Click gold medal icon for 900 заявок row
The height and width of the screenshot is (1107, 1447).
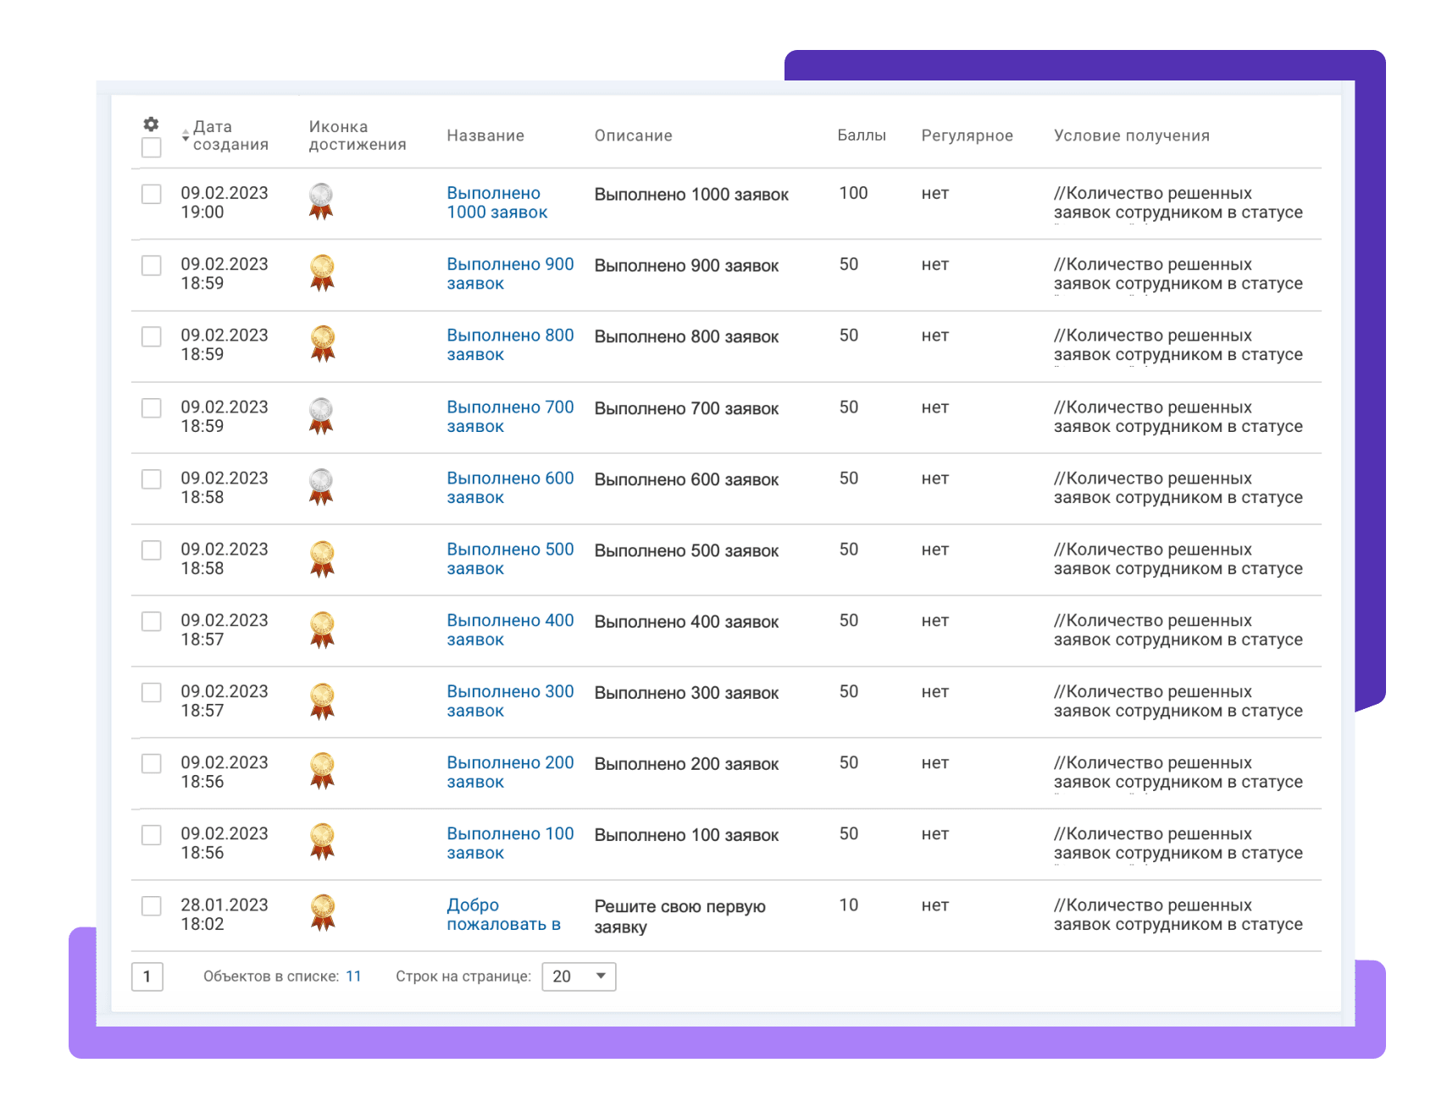coord(322,273)
